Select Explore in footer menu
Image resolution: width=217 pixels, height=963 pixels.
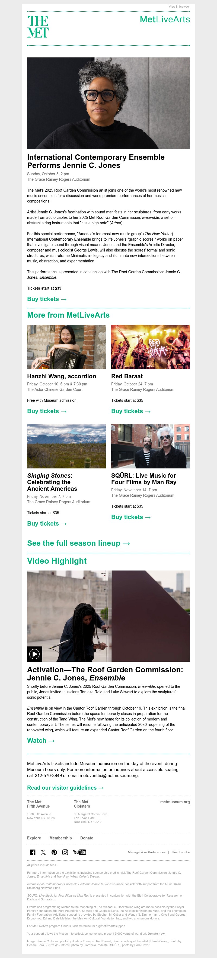pyautogui.click(x=34, y=838)
